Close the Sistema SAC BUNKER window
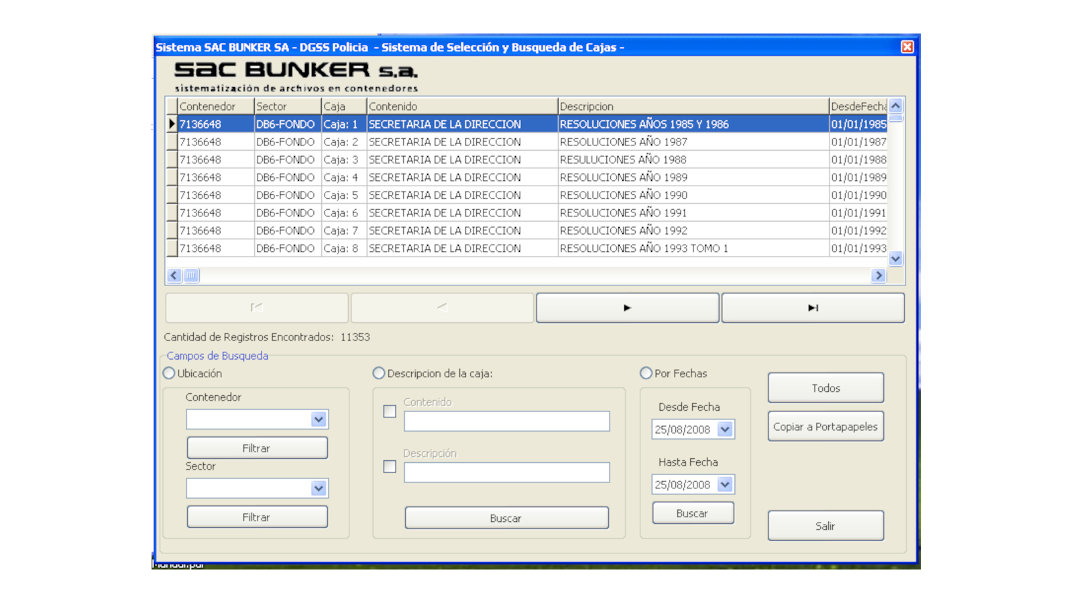The width and height of the screenshot is (1073, 603). (x=907, y=47)
